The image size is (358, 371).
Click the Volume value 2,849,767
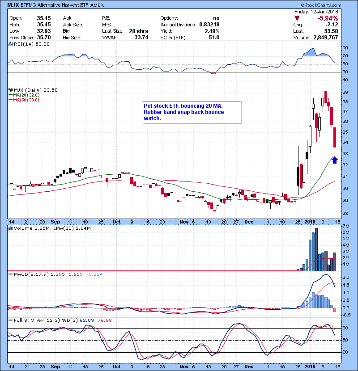coord(325,38)
